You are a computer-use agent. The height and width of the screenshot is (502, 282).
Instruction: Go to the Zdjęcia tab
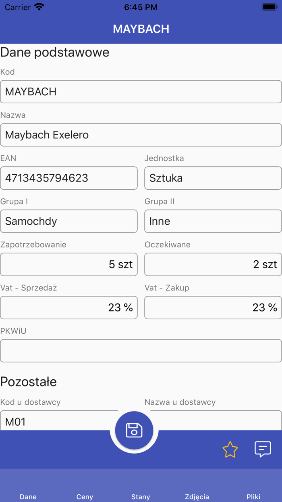(197, 496)
